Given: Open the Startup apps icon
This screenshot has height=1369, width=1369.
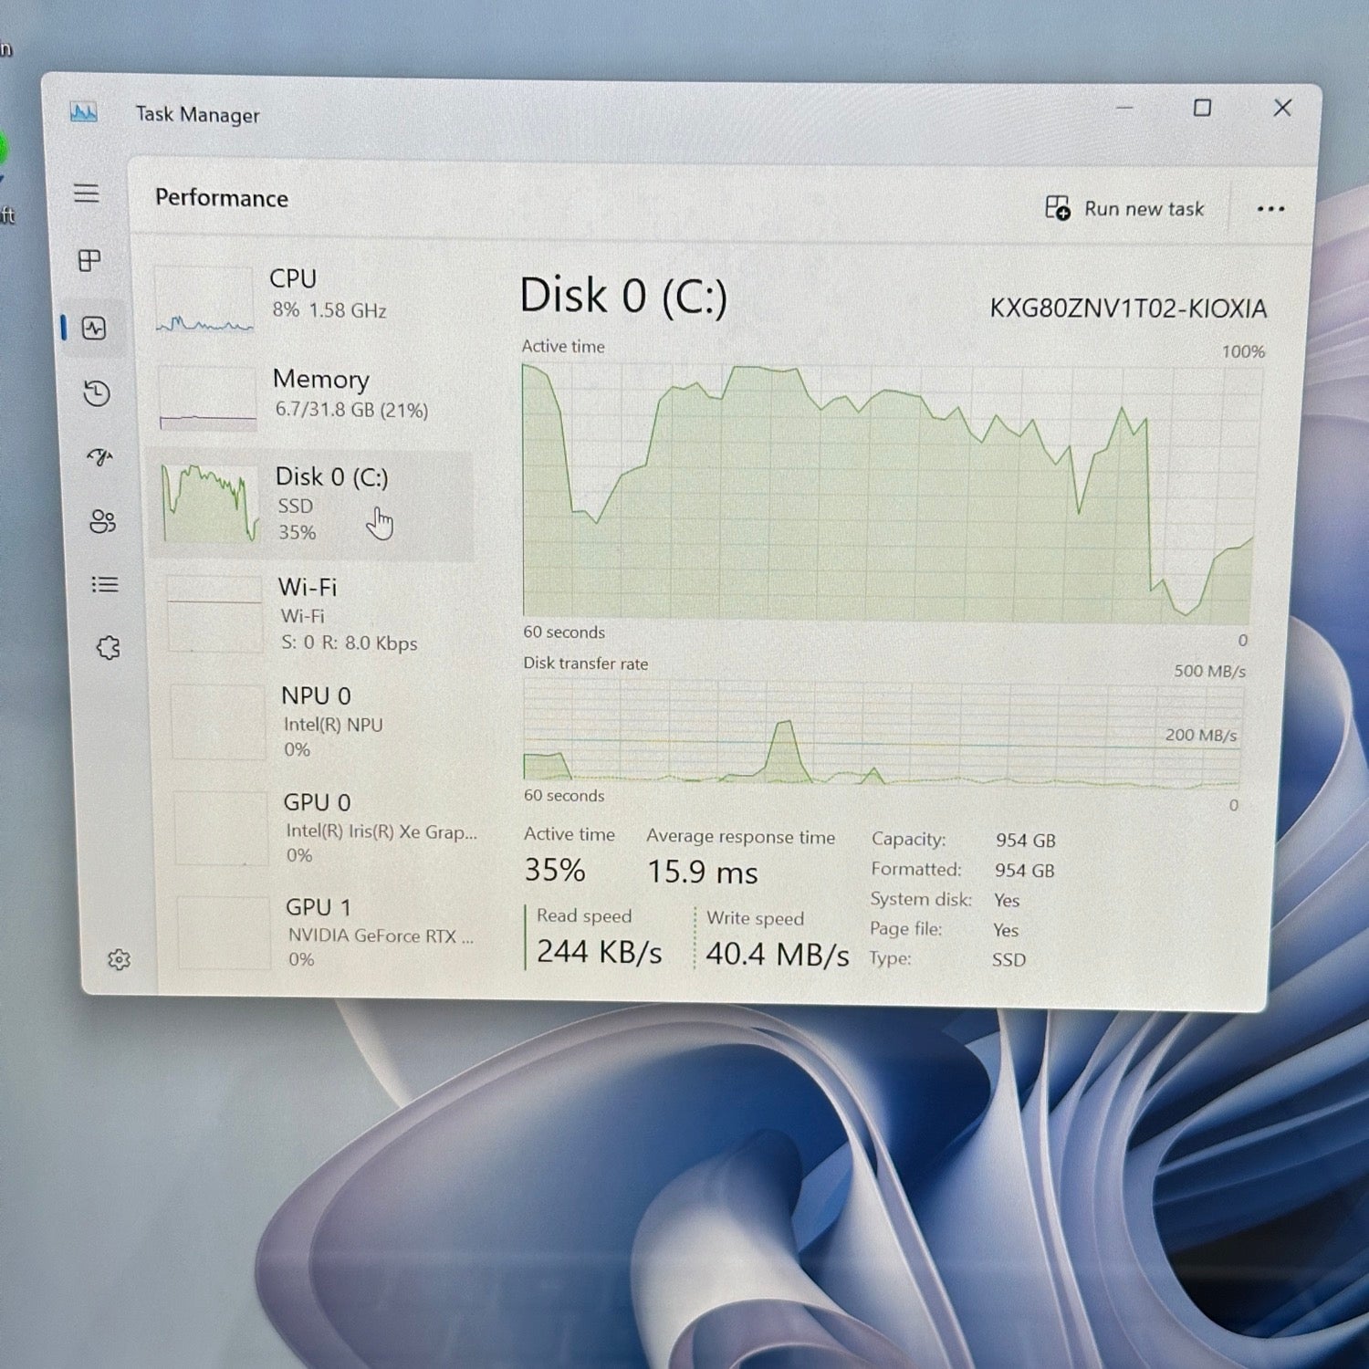Looking at the screenshot, I should pos(99,457).
